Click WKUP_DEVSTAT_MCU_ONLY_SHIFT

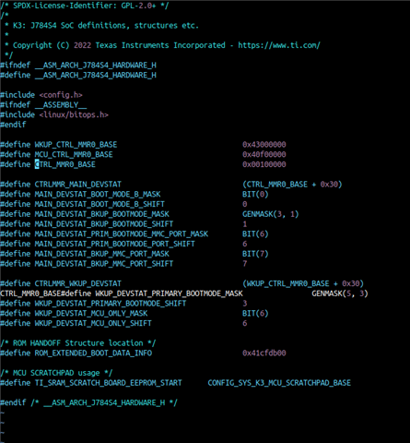coord(93,323)
